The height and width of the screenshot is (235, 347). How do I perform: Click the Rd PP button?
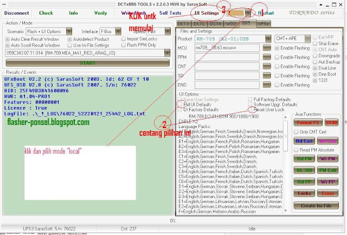(304, 182)
